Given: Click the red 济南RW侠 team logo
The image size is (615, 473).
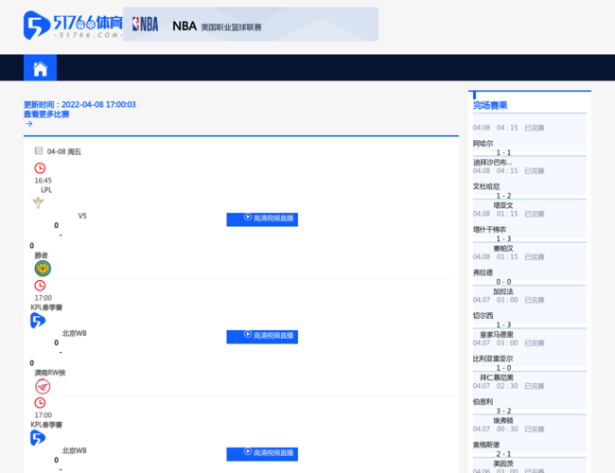Looking at the screenshot, I should [42, 386].
